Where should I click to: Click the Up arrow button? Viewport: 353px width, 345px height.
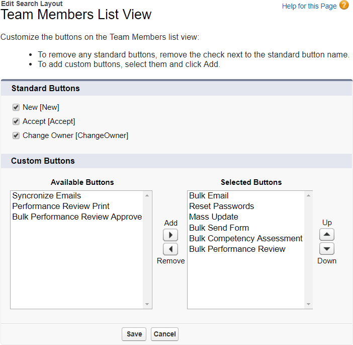pos(327,235)
